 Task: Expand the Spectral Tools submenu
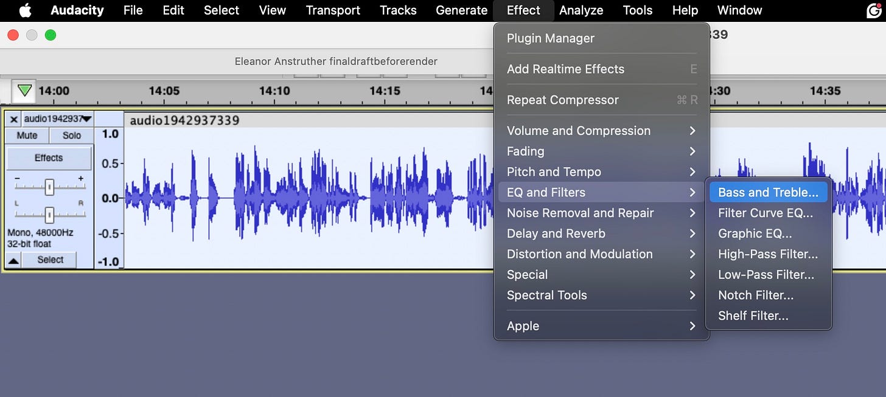601,295
